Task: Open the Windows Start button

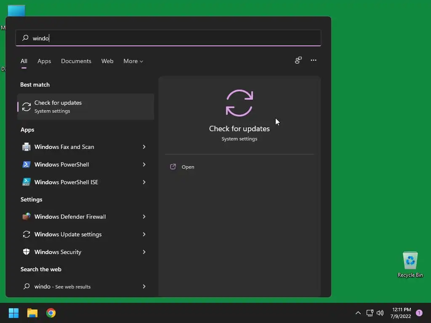Action: [x=13, y=313]
